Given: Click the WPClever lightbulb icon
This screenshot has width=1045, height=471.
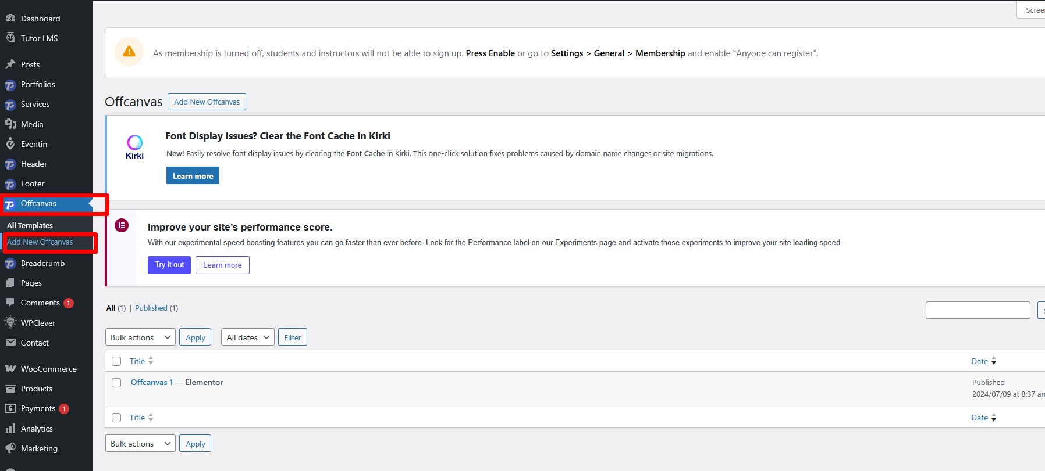Looking at the screenshot, I should (10, 322).
